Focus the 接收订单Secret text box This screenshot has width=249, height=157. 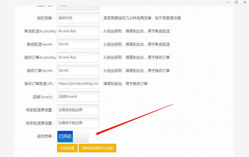(x=78, y=70)
